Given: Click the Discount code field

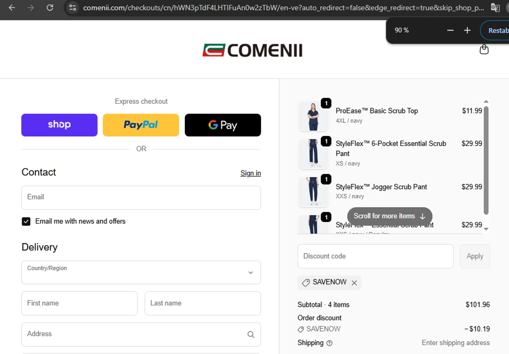Looking at the screenshot, I should point(375,256).
